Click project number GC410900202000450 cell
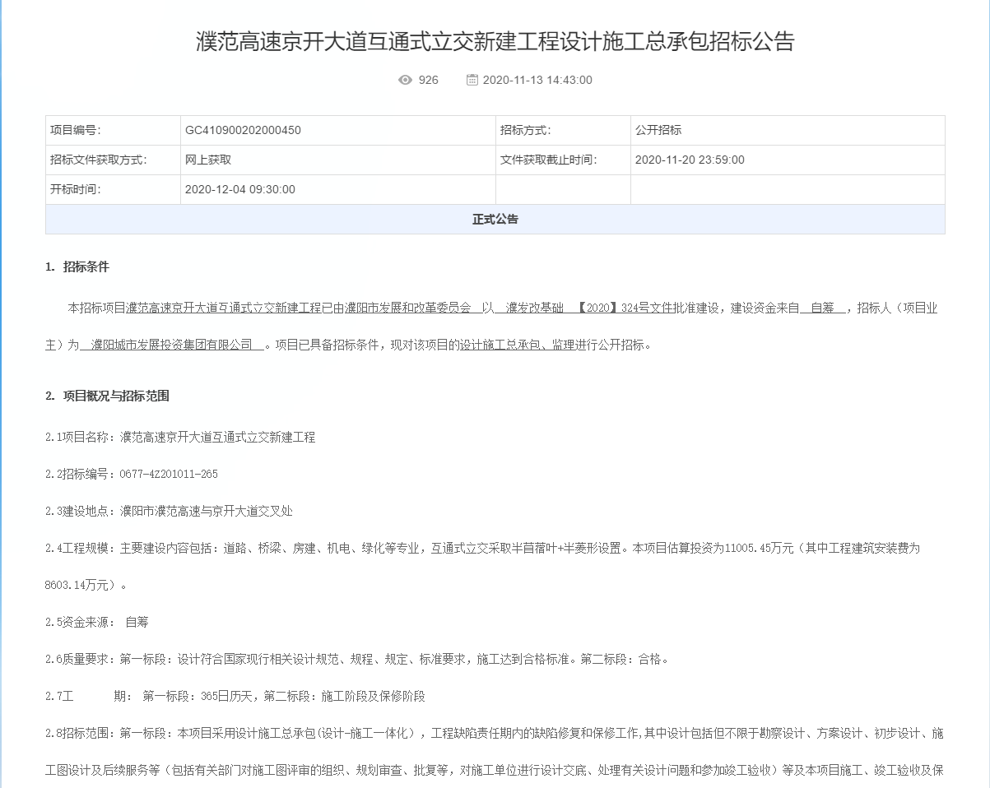This screenshot has width=990, height=788. pyautogui.click(x=243, y=131)
